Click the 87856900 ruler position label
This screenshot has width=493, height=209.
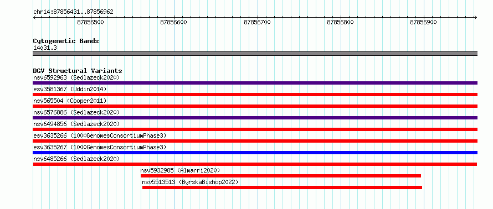pos(424,23)
